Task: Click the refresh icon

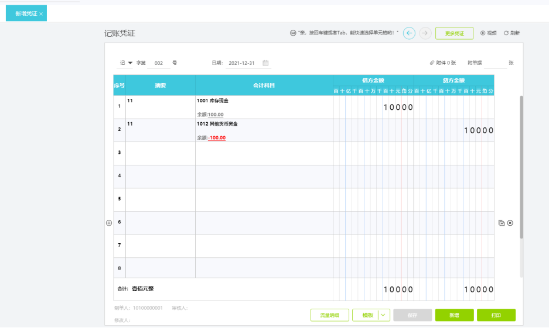Action: click(x=506, y=33)
